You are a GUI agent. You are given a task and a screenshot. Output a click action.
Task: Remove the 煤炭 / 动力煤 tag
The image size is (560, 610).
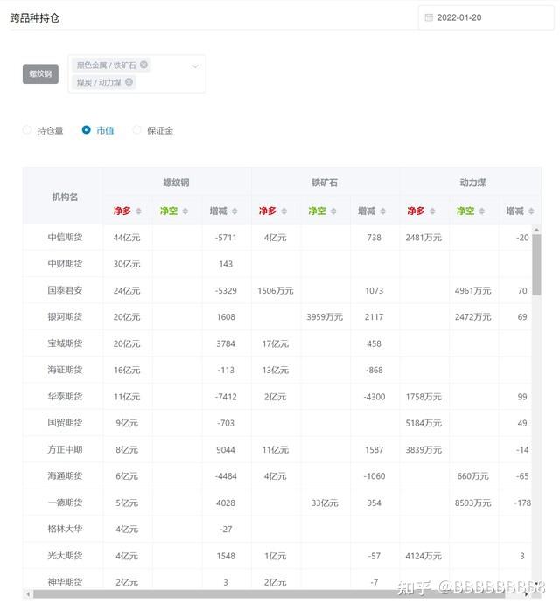[129, 82]
